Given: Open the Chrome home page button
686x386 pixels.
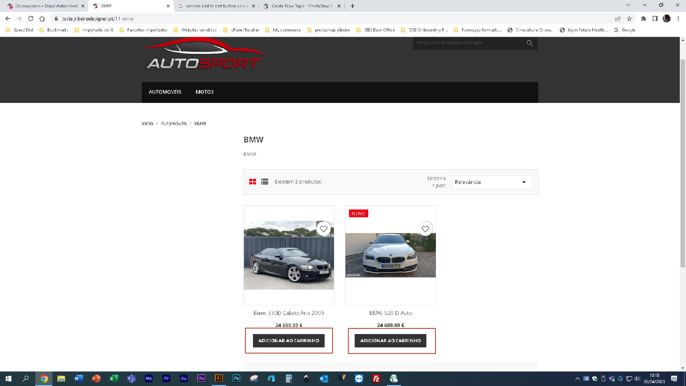Looking at the screenshot, I should [x=42, y=19].
